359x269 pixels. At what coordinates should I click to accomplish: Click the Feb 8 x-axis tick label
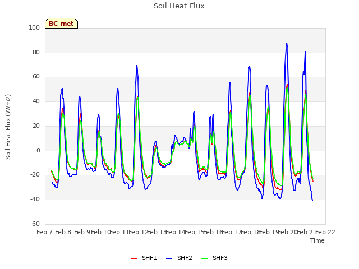[63, 232]
